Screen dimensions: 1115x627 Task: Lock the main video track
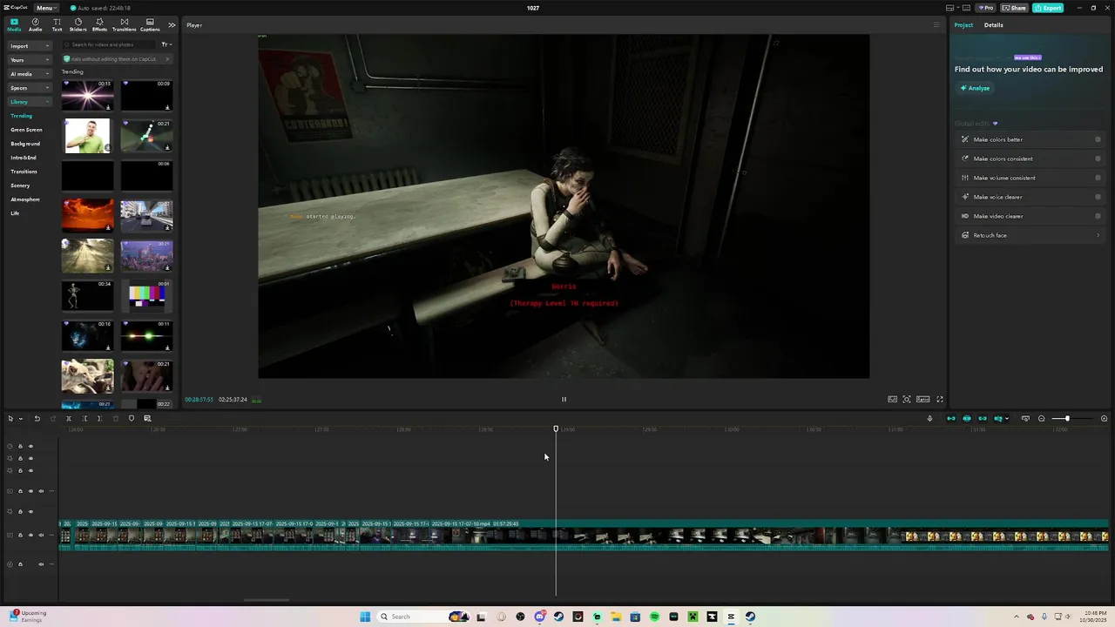(x=20, y=535)
